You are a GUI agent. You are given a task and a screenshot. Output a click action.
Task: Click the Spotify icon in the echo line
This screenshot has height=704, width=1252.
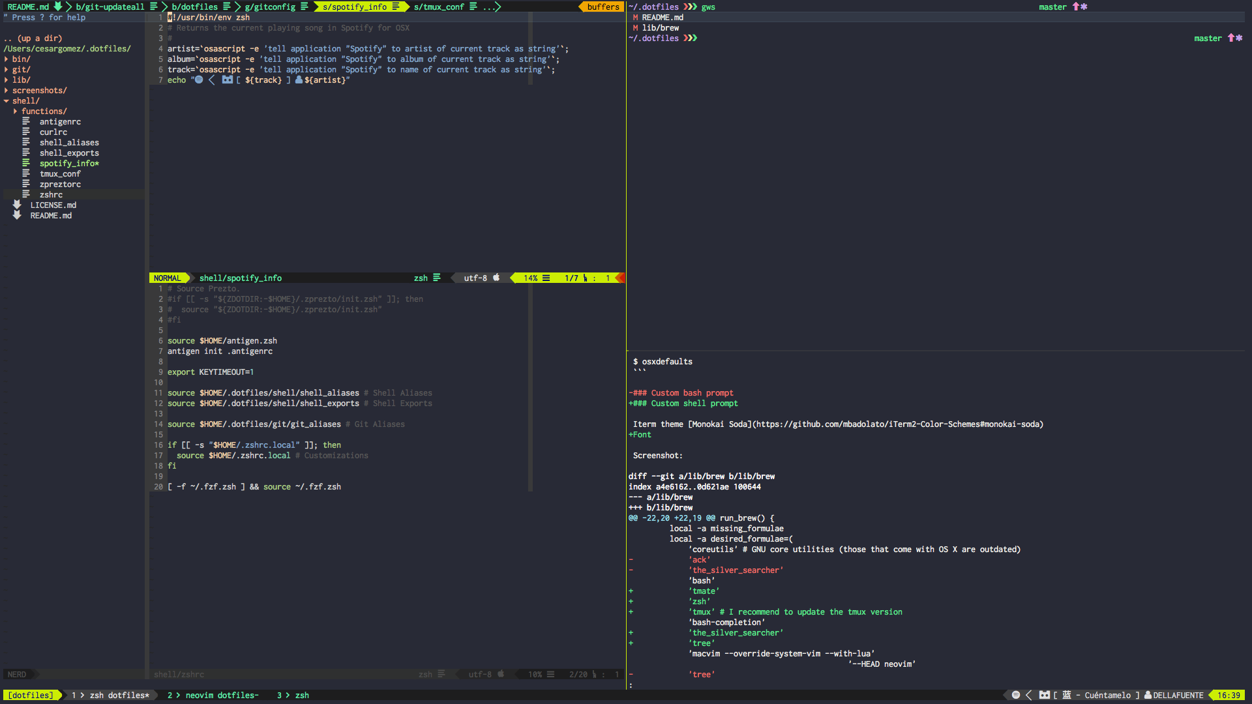pos(199,80)
